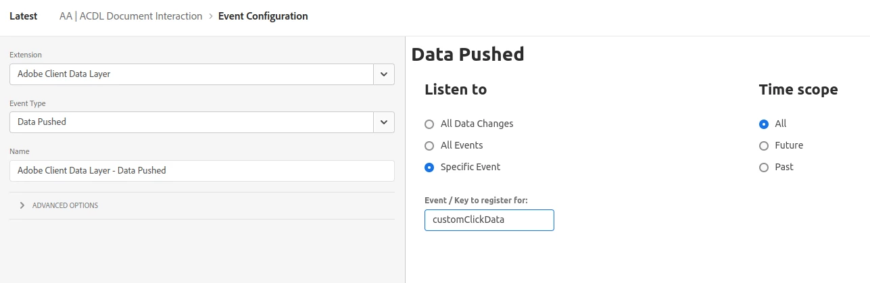The height and width of the screenshot is (283, 870).
Task: Click the Event Configuration breadcrumb item
Action: [x=263, y=16]
